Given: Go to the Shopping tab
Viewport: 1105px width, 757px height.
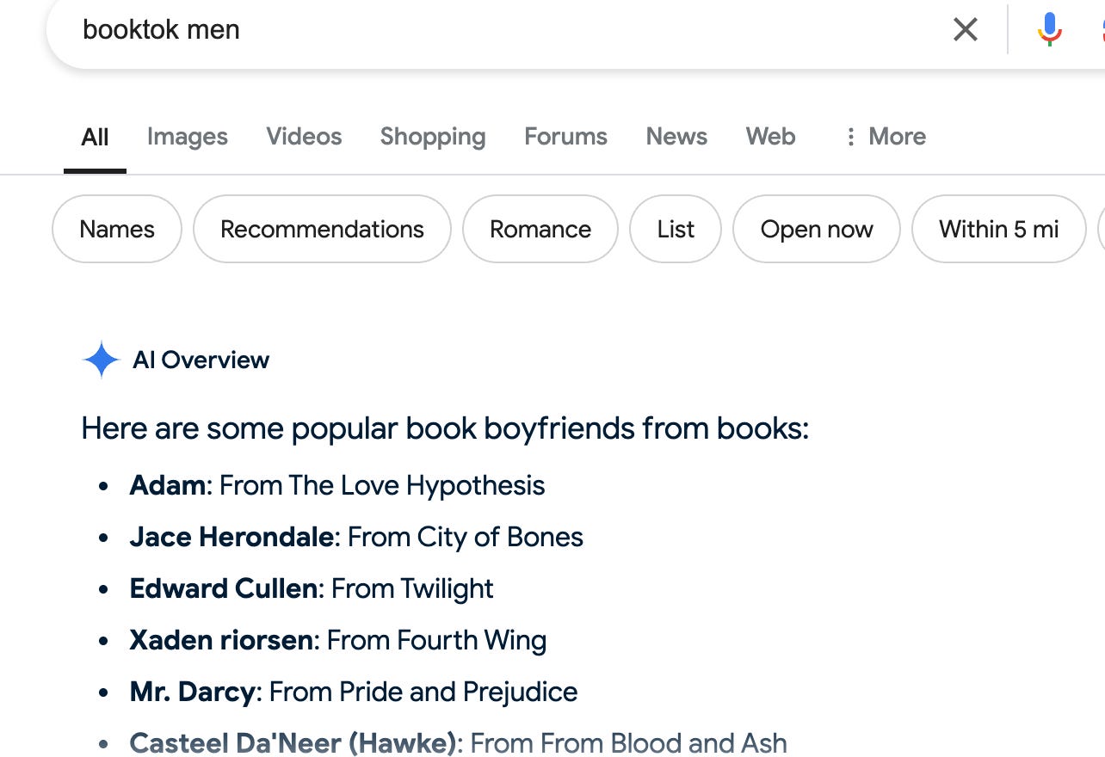Looking at the screenshot, I should tap(433, 137).
